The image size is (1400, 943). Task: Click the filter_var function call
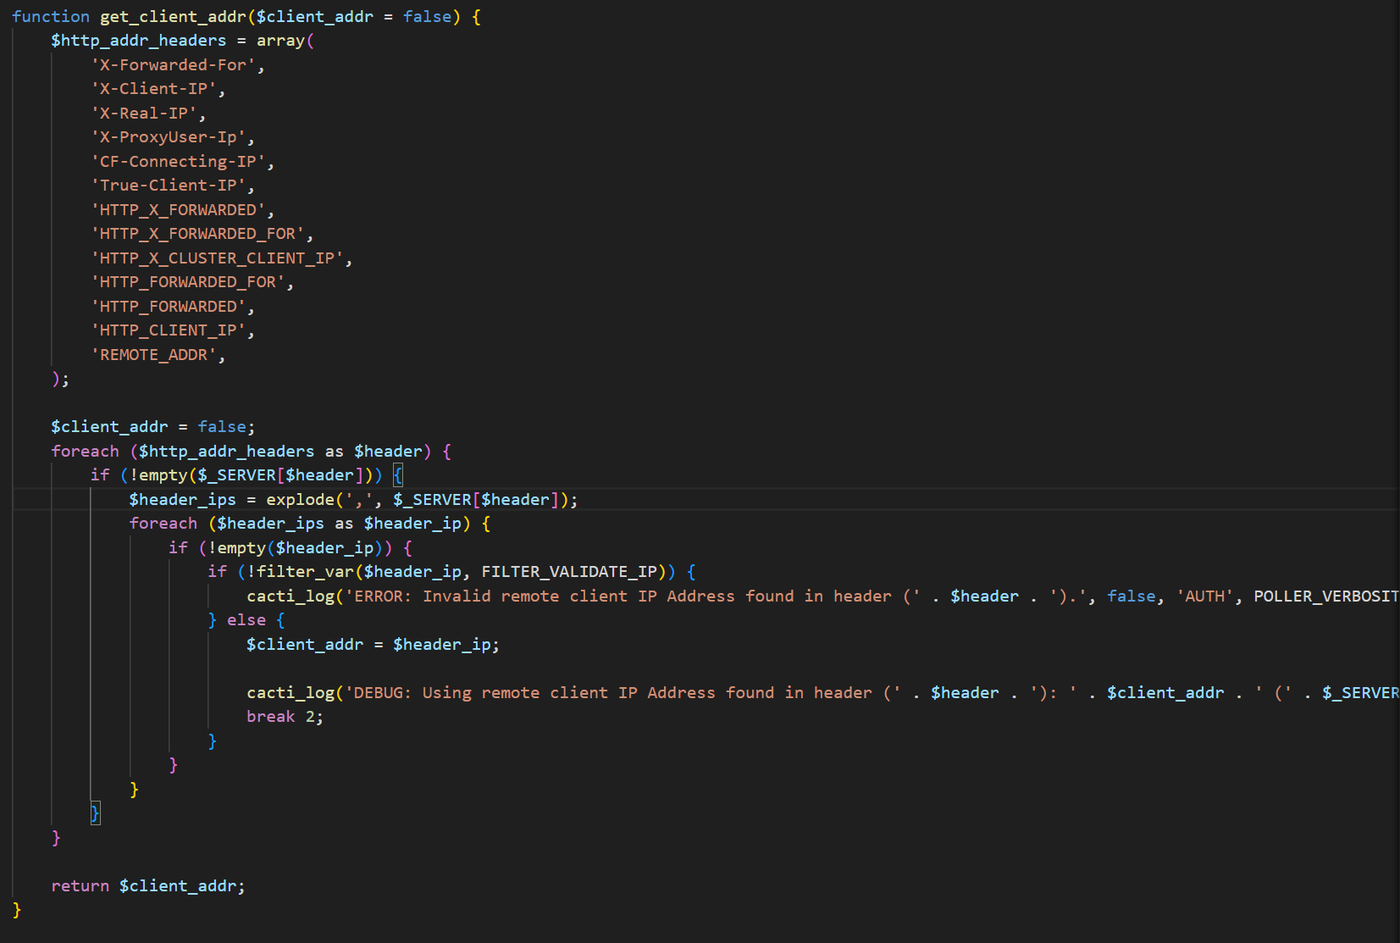306,572
